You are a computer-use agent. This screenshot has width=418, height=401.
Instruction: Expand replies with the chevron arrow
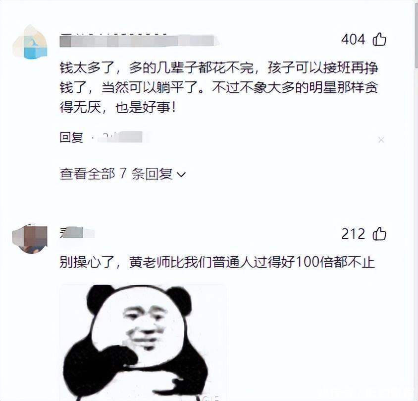(181, 175)
